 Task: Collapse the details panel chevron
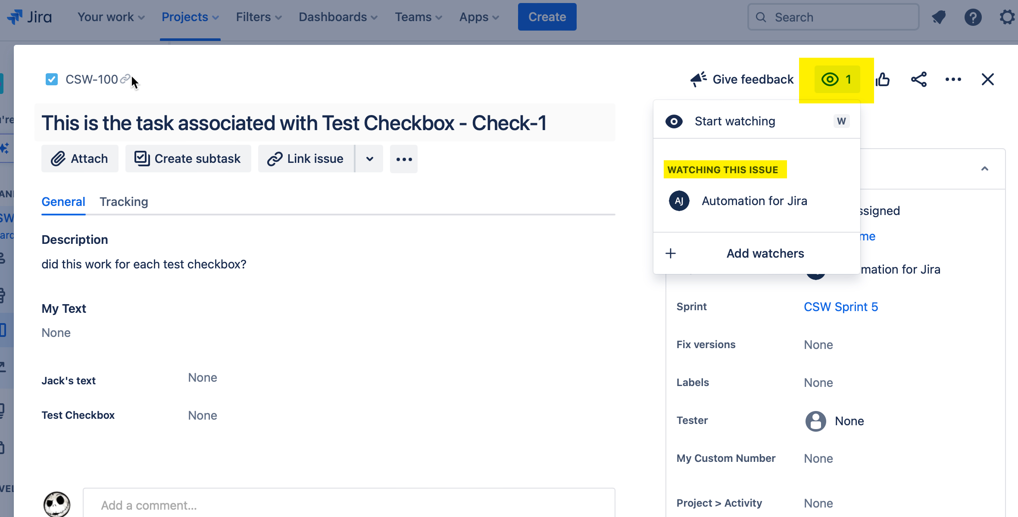(x=984, y=169)
